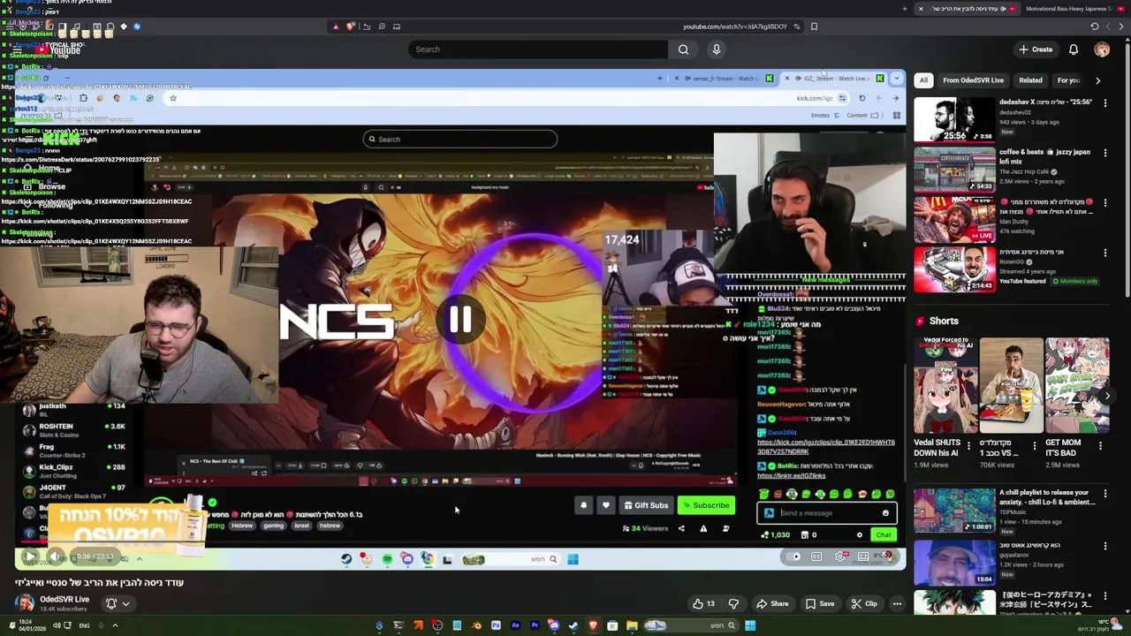Open Kick emote picker in message box
Image resolution: width=1131 pixels, height=636 pixels.
[885, 513]
